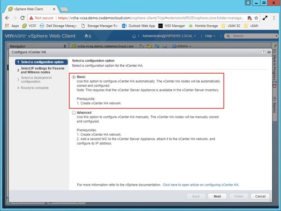The image size is (281, 211).
Task: Click the red Alarms icon on sidebar
Action: point(274,86)
